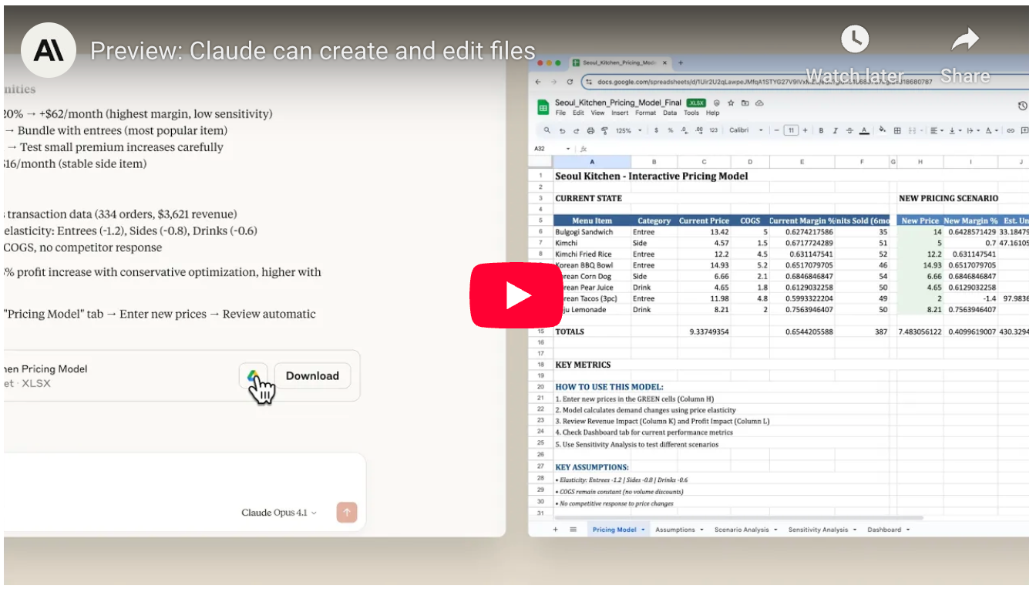Open the video title link
Screen dimensions: 1036x589
(313, 51)
